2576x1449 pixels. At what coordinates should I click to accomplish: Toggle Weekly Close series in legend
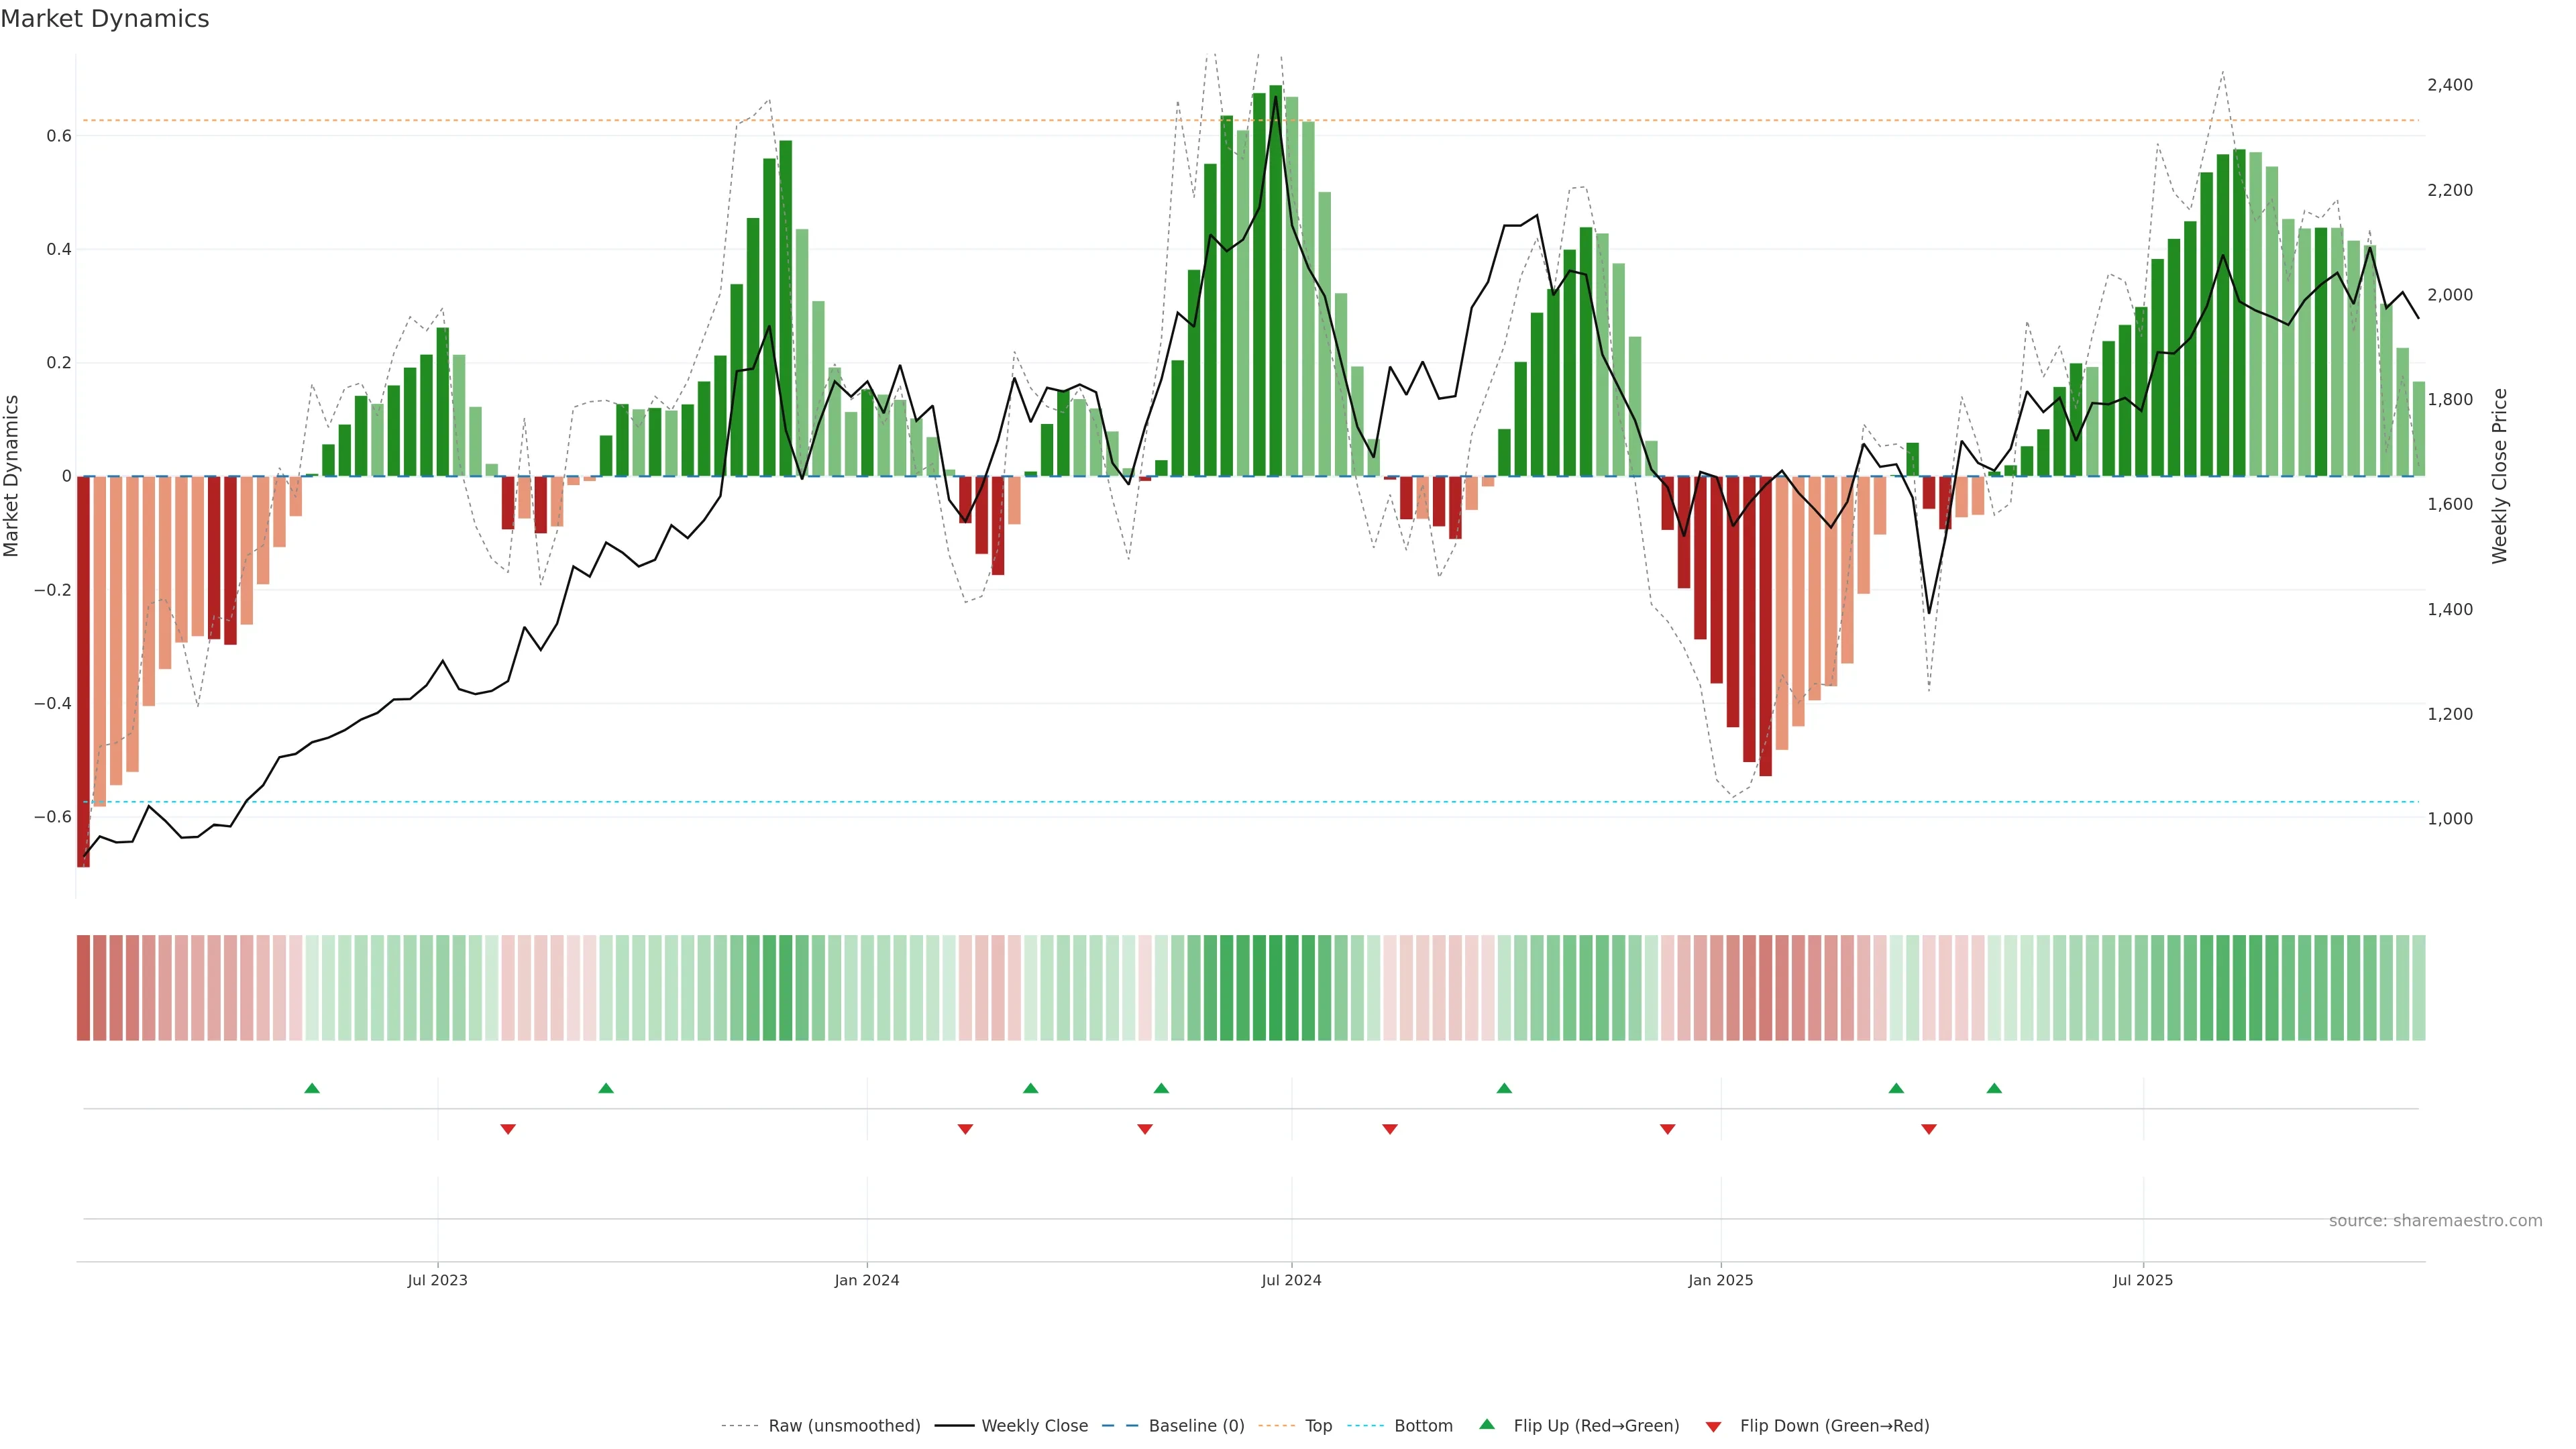[1034, 1426]
